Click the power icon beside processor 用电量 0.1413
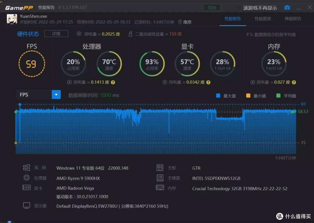This screenshot has width=314, height=223. point(69,82)
